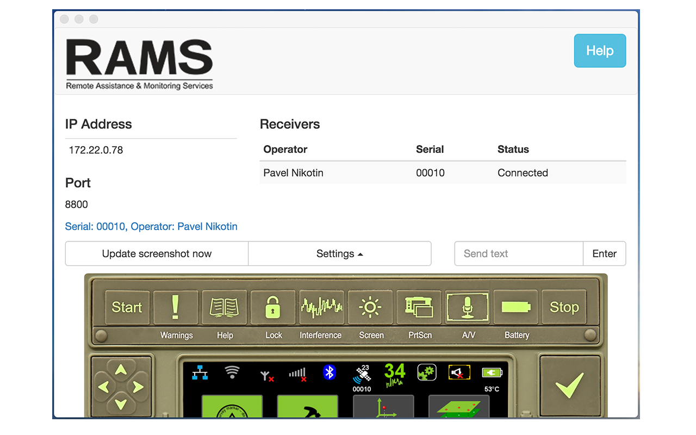Viewport: 696px width, 435px height.
Task: Click the Lock padlock icon
Action: (x=273, y=307)
